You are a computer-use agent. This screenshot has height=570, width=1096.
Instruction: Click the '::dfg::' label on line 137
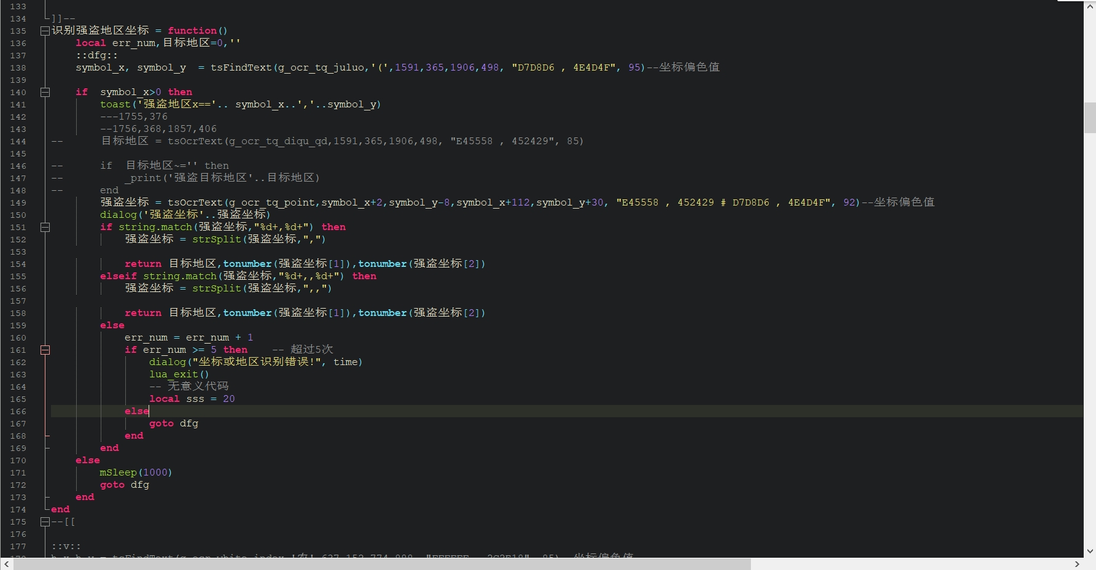tap(97, 55)
